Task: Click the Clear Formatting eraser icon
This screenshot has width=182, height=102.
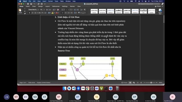Action: point(58,10)
